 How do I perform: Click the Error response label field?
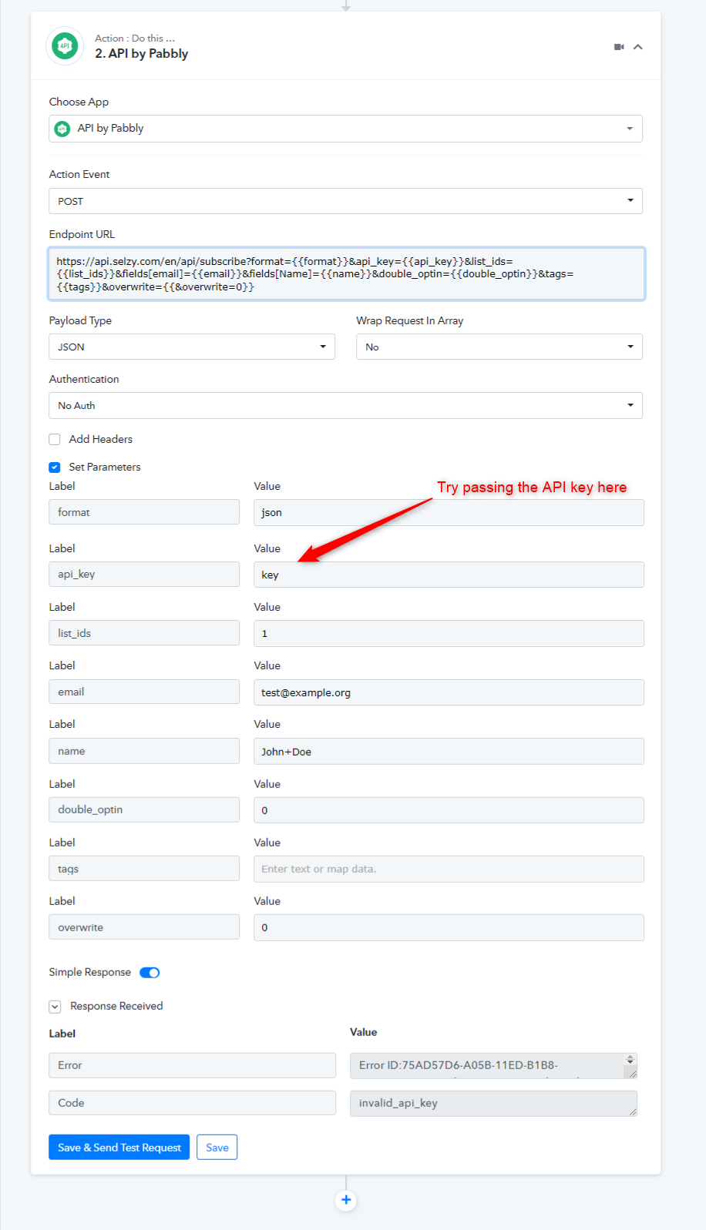(x=192, y=1065)
